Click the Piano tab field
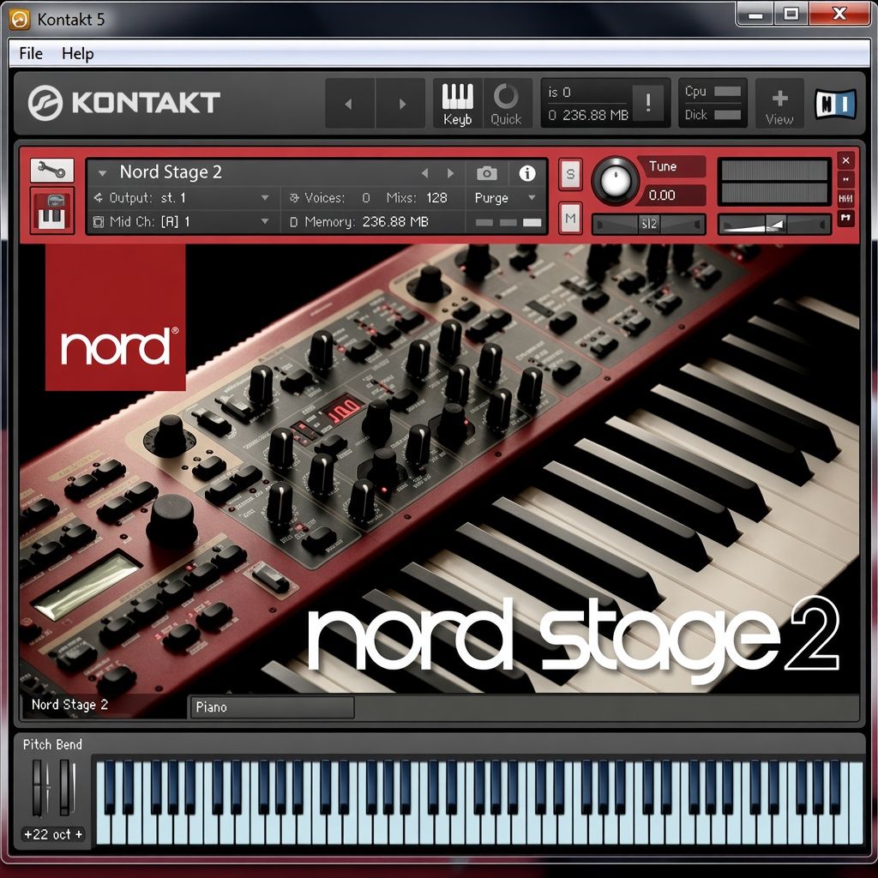Image resolution: width=878 pixels, height=878 pixels. 272,707
